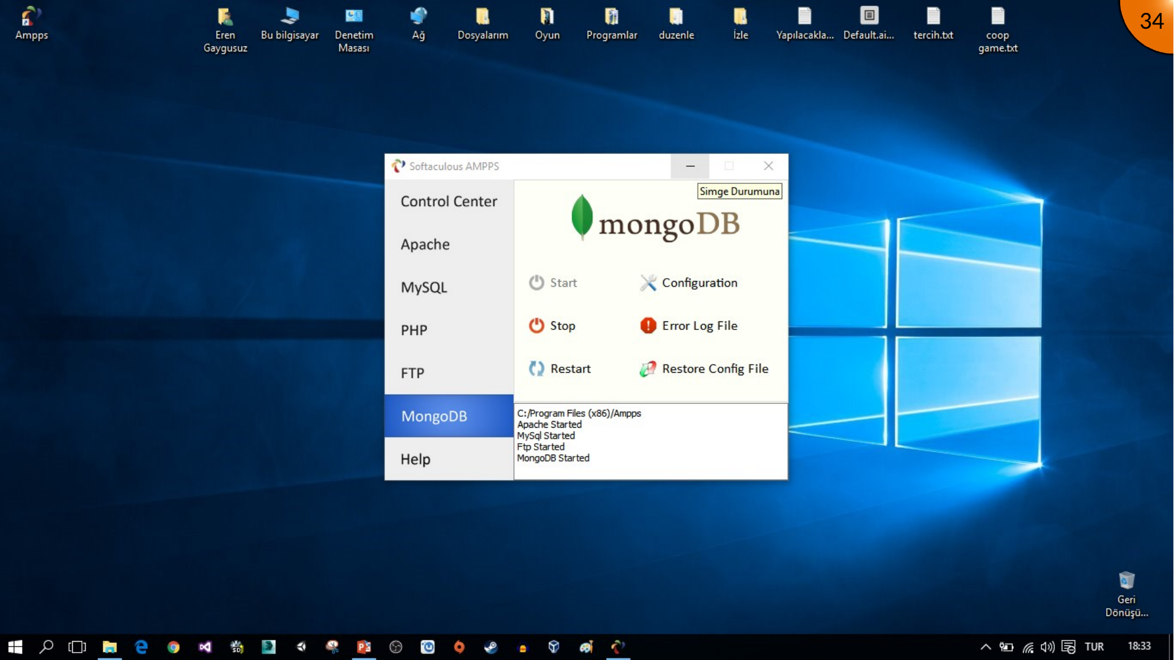Open OBS Studio from the taskbar
The width and height of the screenshot is (1174, 660).
tap(396, 647)
